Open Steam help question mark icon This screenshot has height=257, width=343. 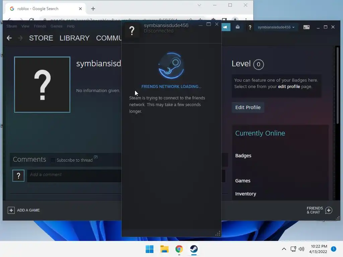pyautogui.click(x=250, y=27)
